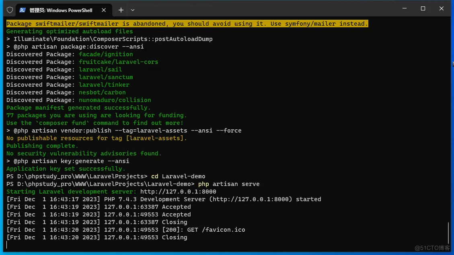Click the 'nesbot/carbon' package name

click(x=102, y=92)
